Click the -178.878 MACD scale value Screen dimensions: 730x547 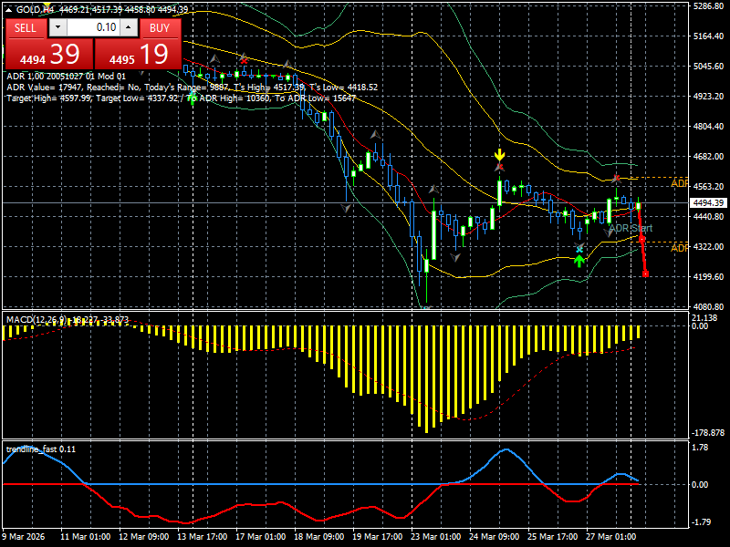click(708, 432)
